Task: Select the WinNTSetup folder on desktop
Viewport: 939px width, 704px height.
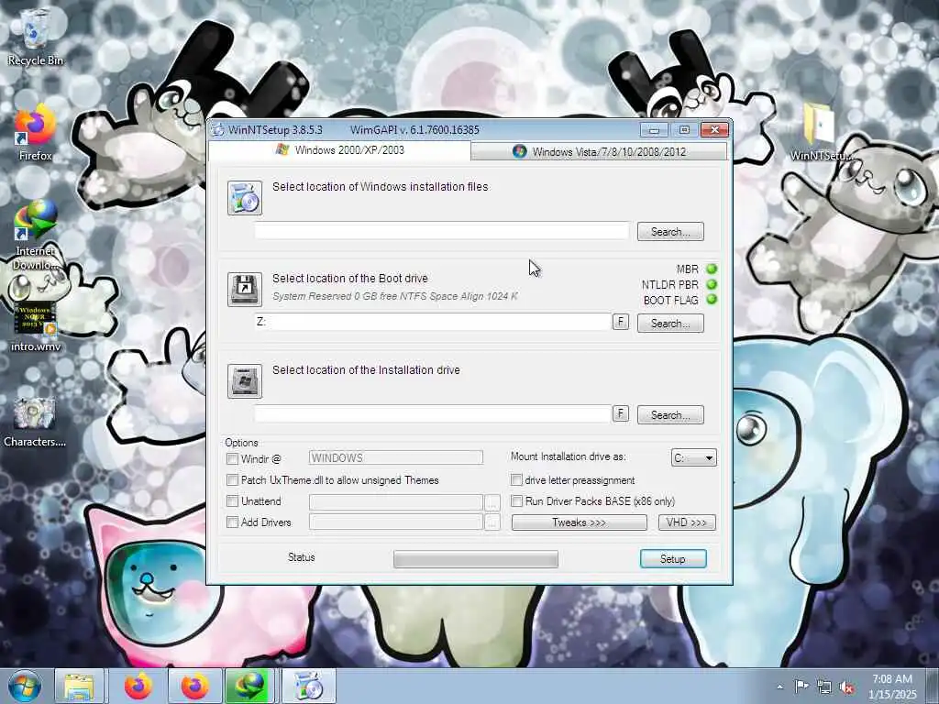Action: (x=821, y=132)
